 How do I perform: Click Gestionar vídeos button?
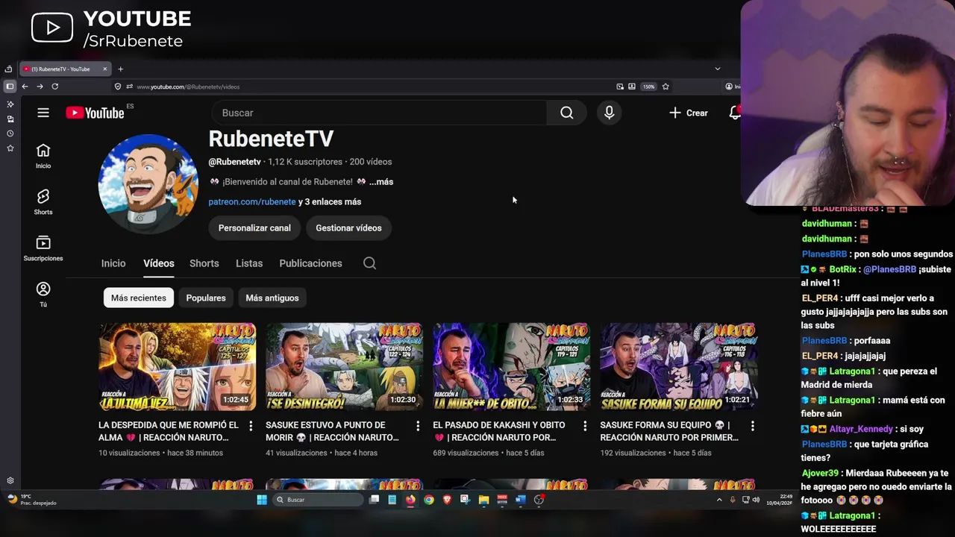coord(348,228)
